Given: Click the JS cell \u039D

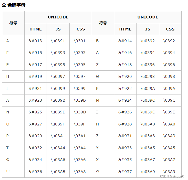Looking at the screenshot, I should 58,112.
